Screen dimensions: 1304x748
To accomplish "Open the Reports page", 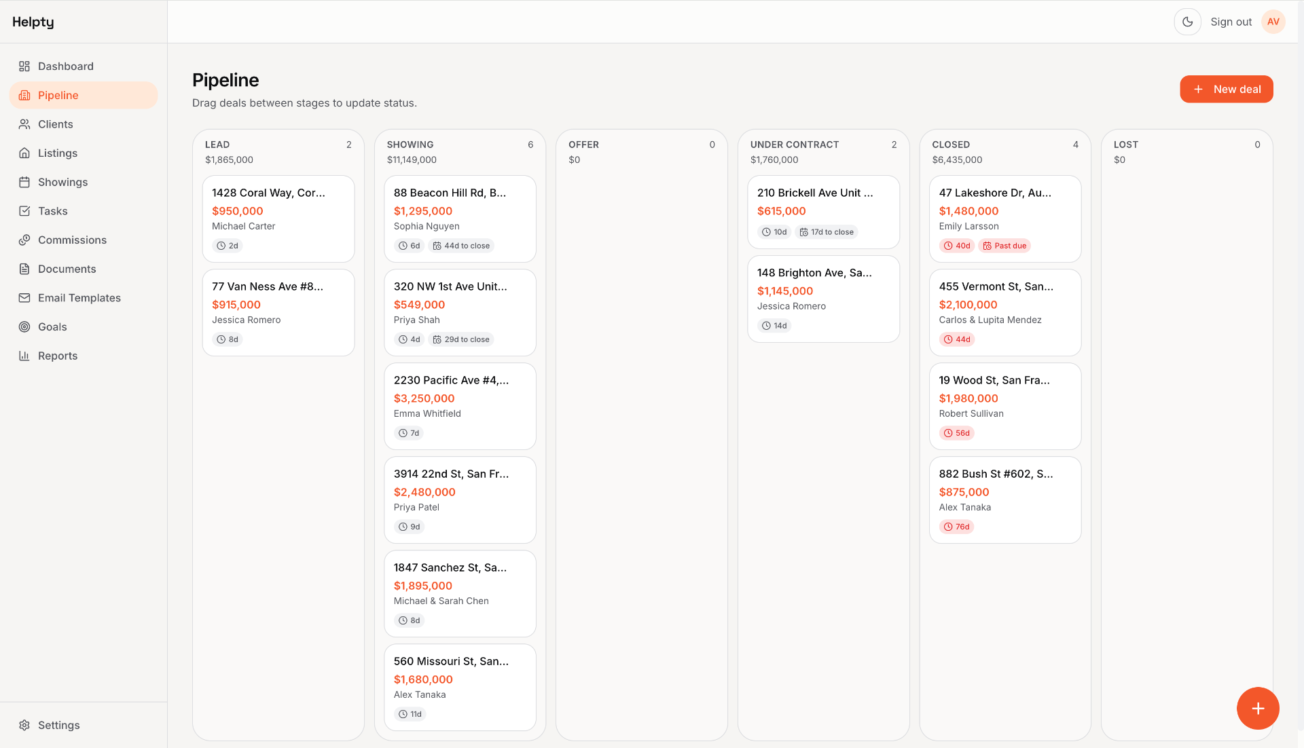I will pos(84,356).
